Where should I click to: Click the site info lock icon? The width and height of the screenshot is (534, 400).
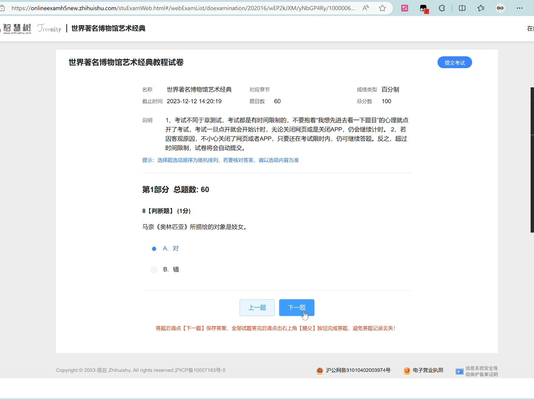pyautogui.click(x=2, y=8)
